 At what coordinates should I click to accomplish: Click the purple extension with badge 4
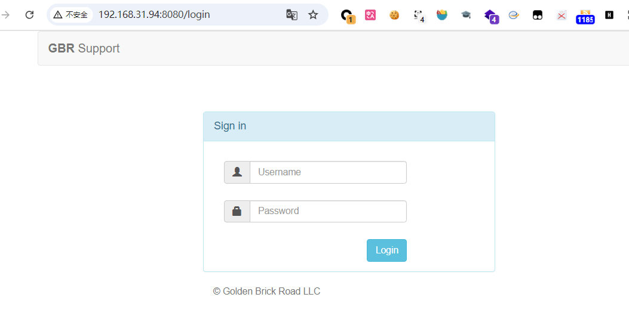(x=491, y=17)
